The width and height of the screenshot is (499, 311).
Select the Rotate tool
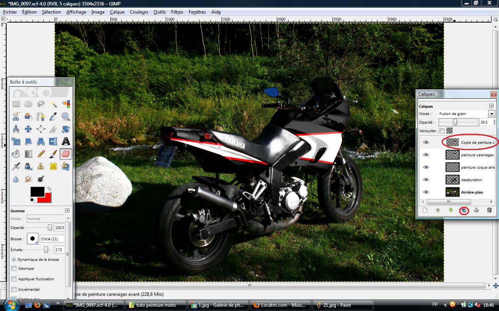click(66, 129)
